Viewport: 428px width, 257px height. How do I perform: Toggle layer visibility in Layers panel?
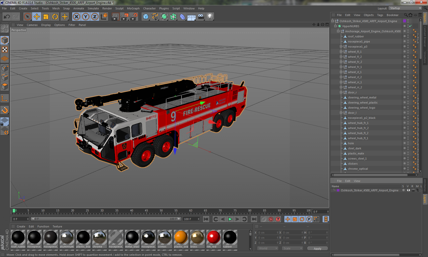[408, 190]
